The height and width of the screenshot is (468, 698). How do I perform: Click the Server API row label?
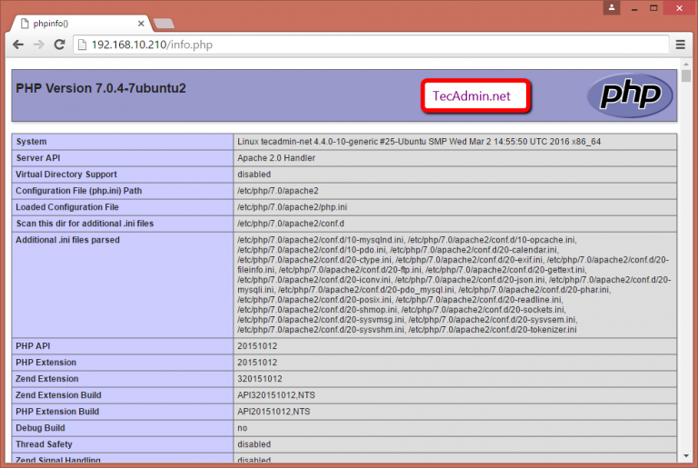[x=40, y=158]
